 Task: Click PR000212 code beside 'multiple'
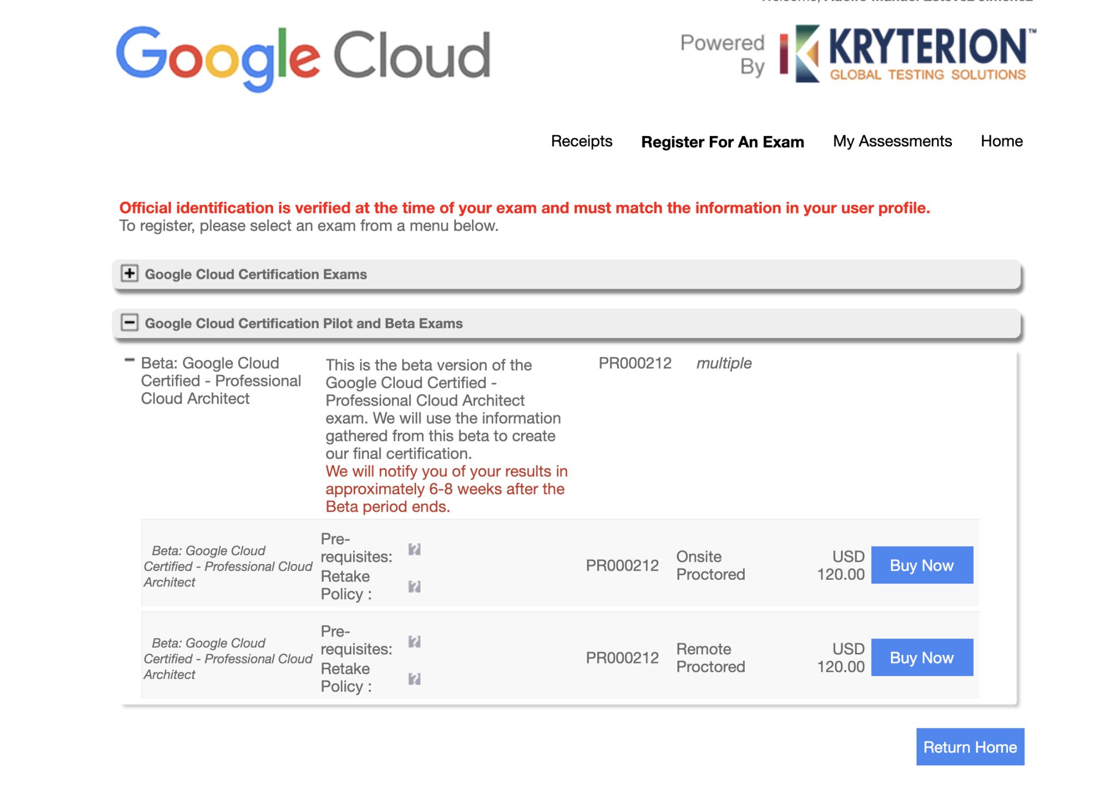click(635, 363)
